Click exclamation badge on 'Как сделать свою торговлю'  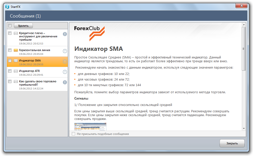click(65, 82)
